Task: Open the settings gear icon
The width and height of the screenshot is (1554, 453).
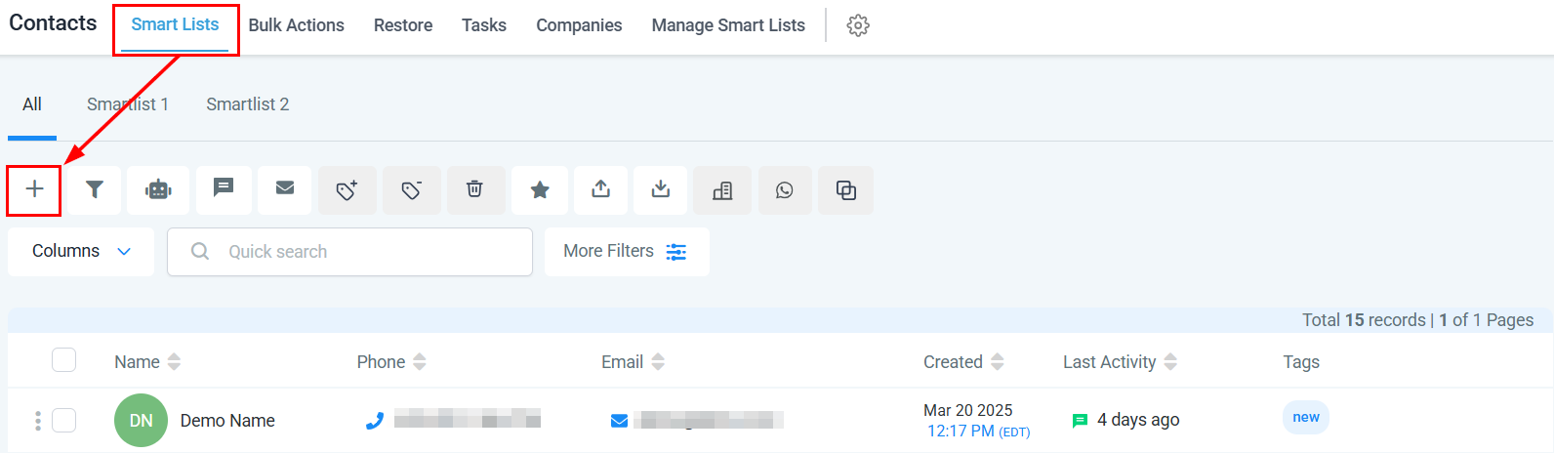Action: [858, 25]
